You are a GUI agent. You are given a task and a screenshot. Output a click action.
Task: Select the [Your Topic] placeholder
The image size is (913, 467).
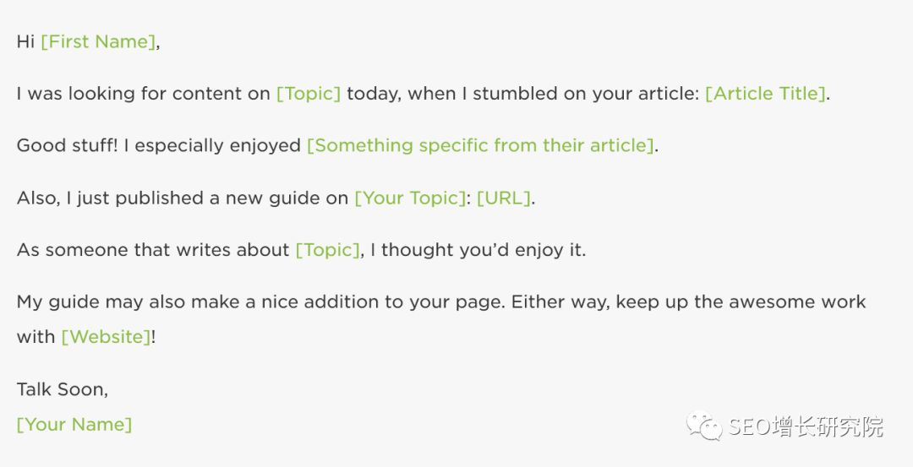(411, 198)
